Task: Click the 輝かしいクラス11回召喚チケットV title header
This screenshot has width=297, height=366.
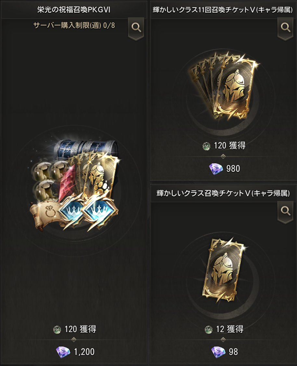Action: click(223, 10)
